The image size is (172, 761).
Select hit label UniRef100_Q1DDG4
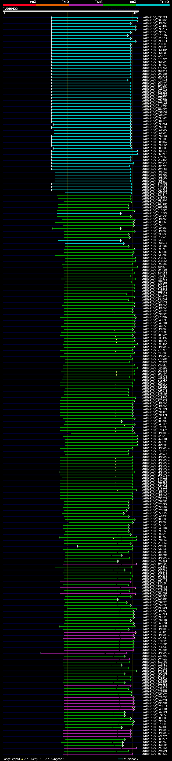[x=154, y=543]
